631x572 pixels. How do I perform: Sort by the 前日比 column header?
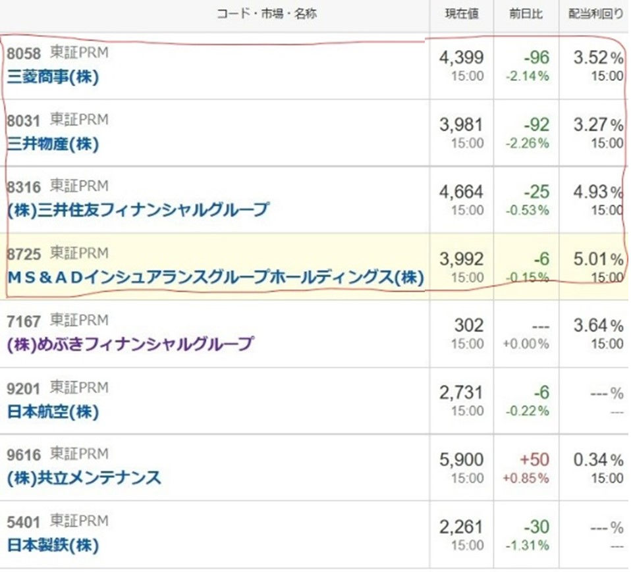pyautogui.click(x=526, y=14)
